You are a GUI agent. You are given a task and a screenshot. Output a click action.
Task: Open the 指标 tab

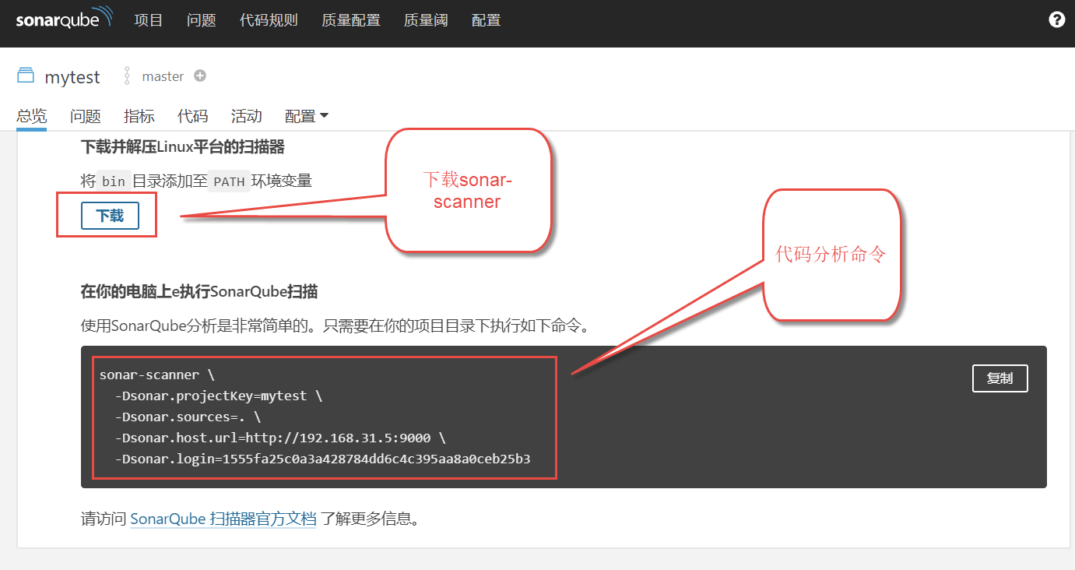(x=139, y=116)
